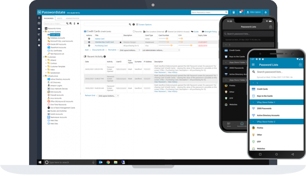
Task: Click the favorites star icon above the tree
Action: (78, 24)
